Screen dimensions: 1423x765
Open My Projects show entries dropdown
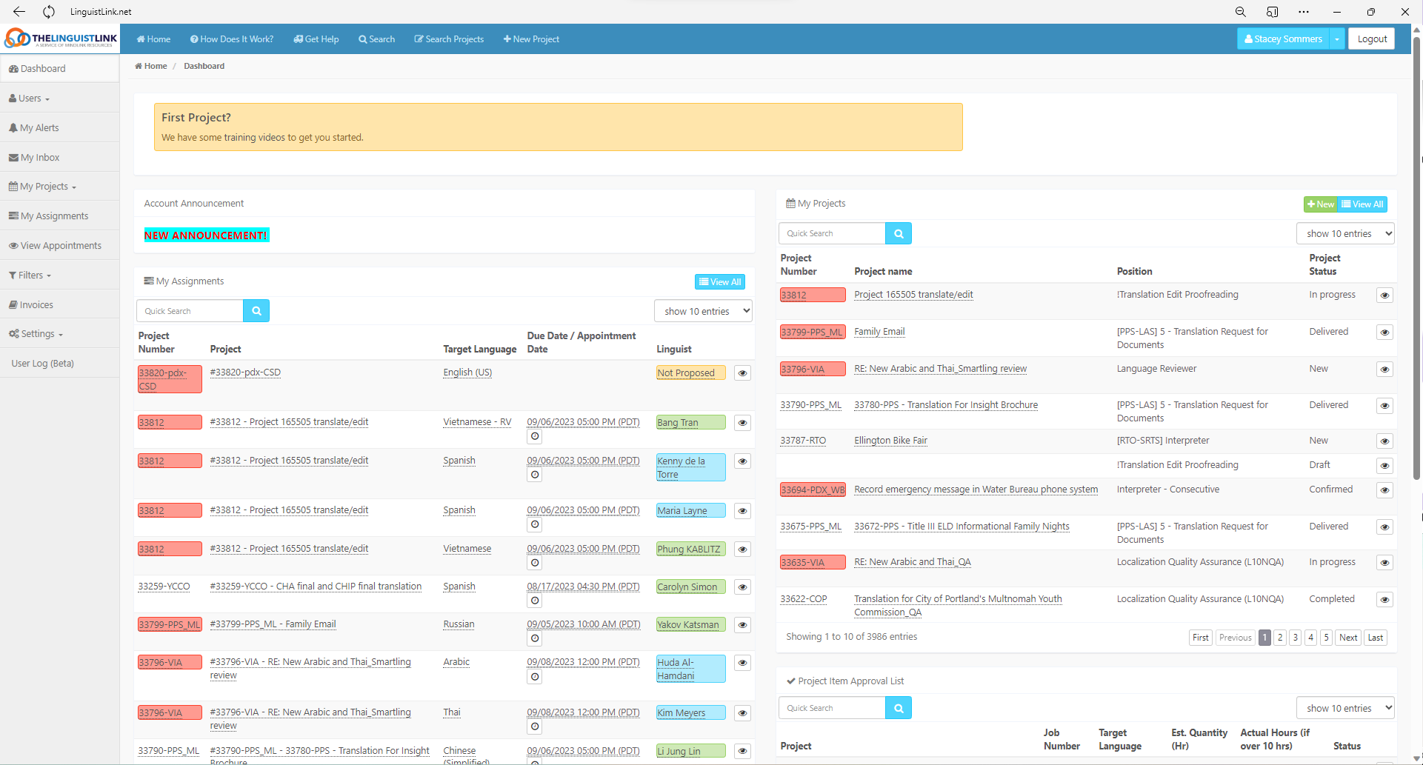coord(1345,233)
